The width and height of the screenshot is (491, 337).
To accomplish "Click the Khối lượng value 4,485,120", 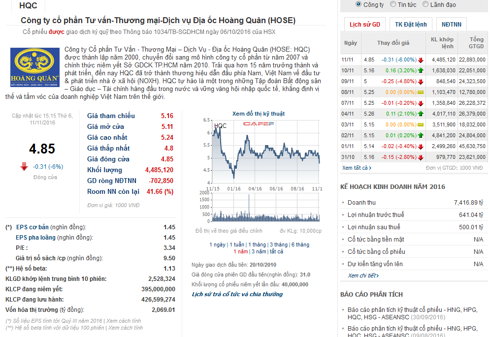I will [x=159, y=170].
